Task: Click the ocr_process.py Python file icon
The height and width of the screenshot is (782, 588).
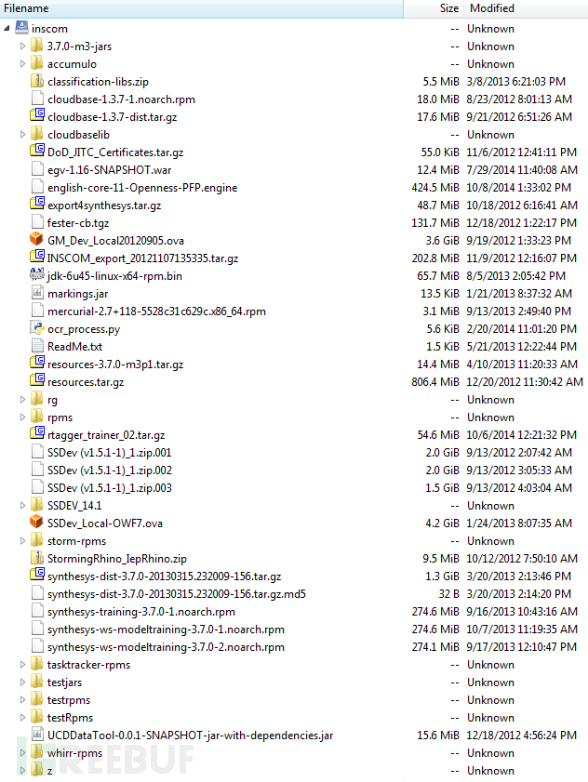Action: coord(37,327)
